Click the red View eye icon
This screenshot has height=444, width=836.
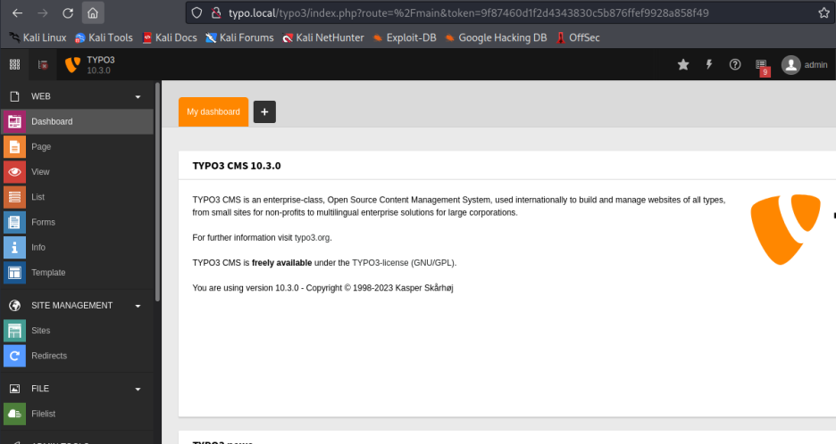coord(14,171)
